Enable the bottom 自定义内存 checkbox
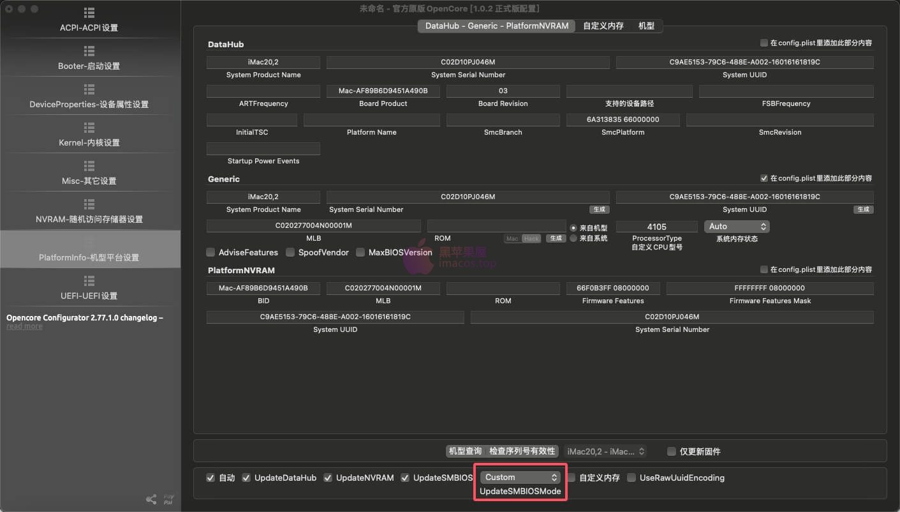Image resolution: width=900 pixels, height=512 pixels. 572,478
